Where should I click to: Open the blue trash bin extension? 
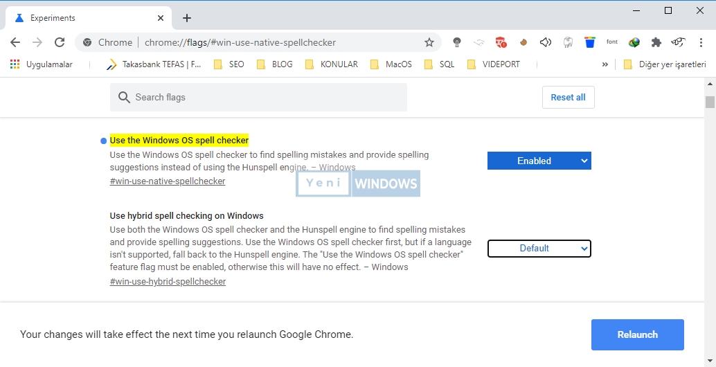pyautogui.click(x=590, y=42)
